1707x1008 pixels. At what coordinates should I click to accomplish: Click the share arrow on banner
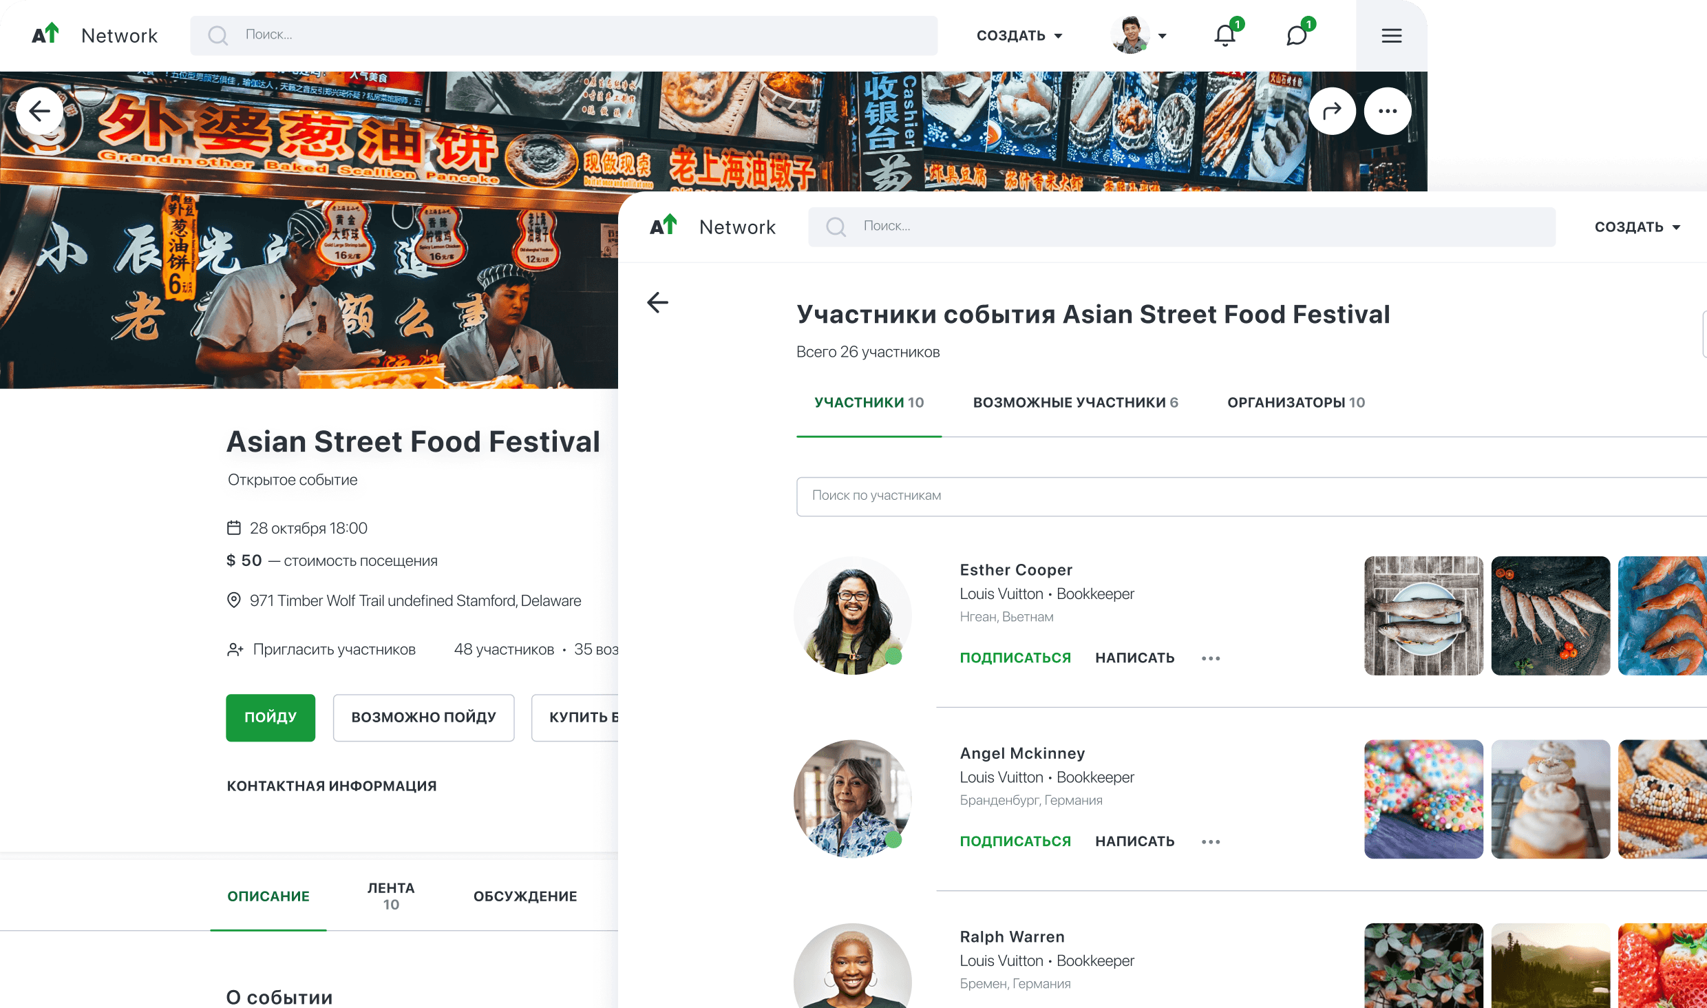(x=1332, y=111)
